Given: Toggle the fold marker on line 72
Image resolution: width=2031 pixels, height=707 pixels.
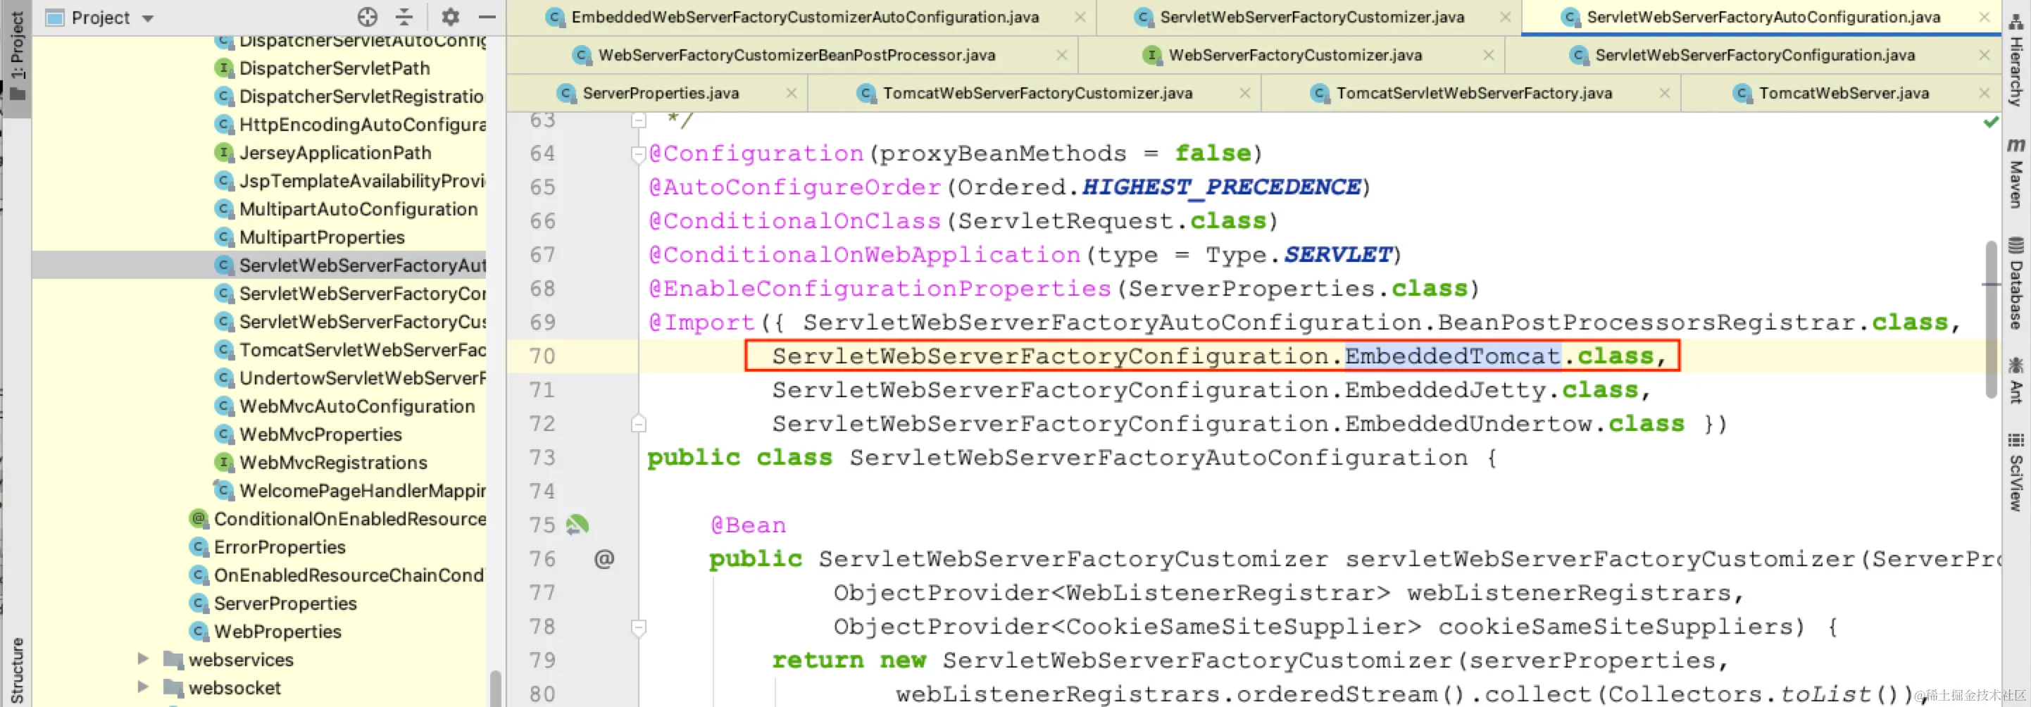Looking at the screenshot, I should click(639, 424).
